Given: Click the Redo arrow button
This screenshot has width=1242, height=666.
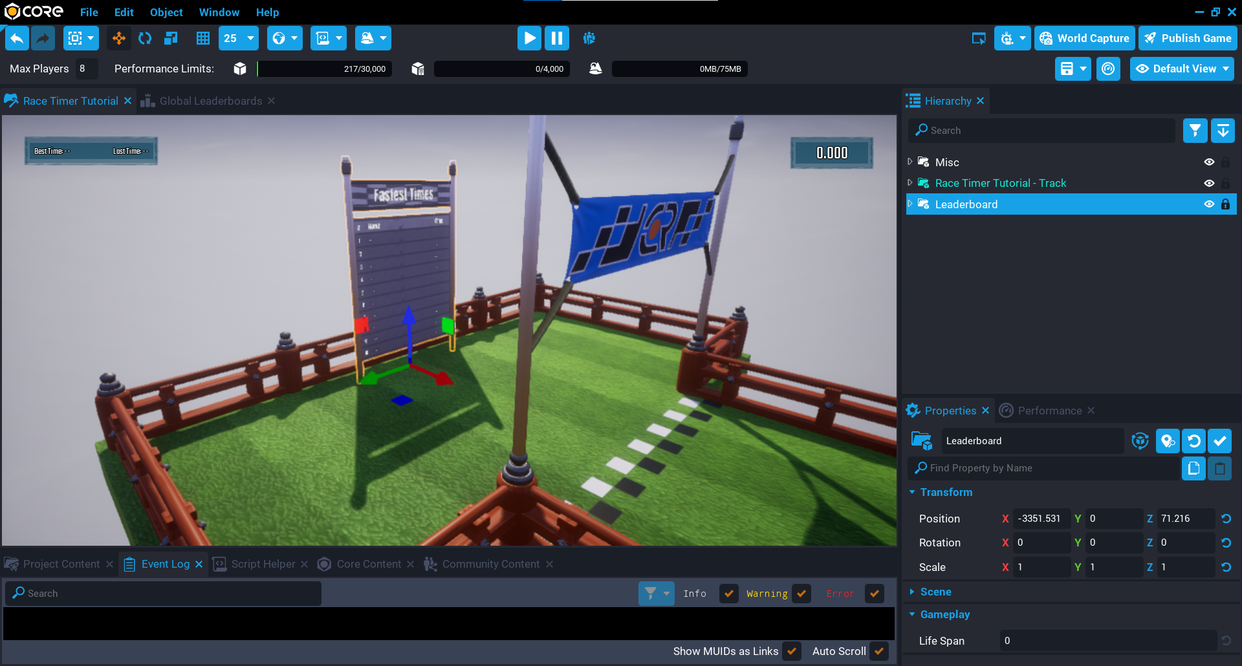Looking at the screenshot, I should (x=43, y=39).
